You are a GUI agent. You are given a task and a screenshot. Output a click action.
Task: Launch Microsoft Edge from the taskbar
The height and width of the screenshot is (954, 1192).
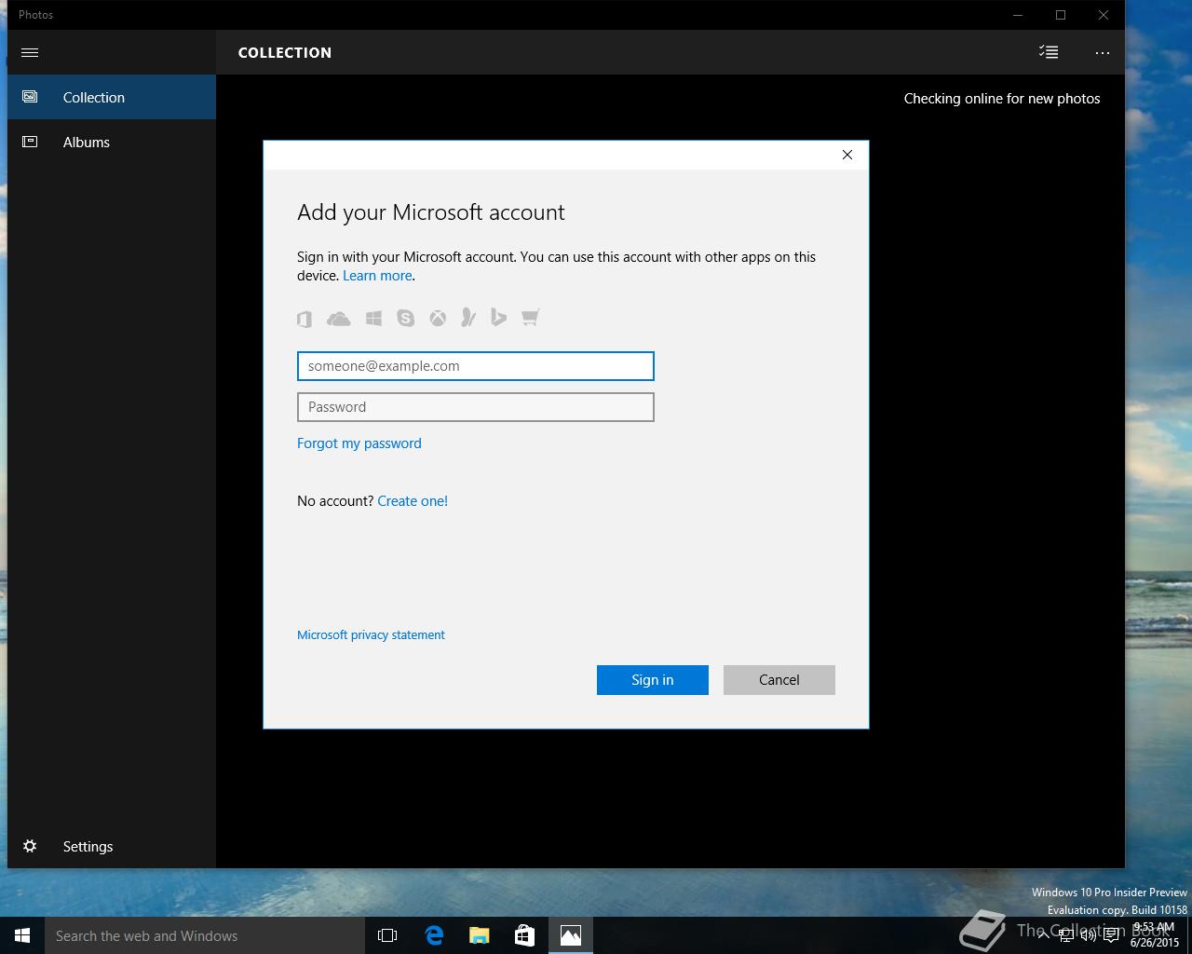coord(434,935)
